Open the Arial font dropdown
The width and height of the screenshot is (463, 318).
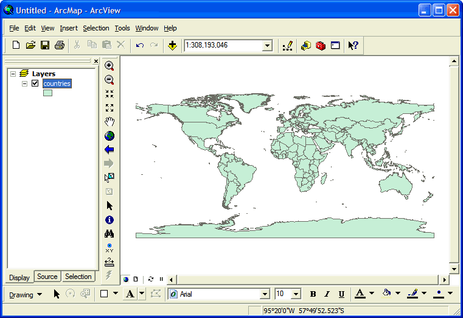pos(265,294)
